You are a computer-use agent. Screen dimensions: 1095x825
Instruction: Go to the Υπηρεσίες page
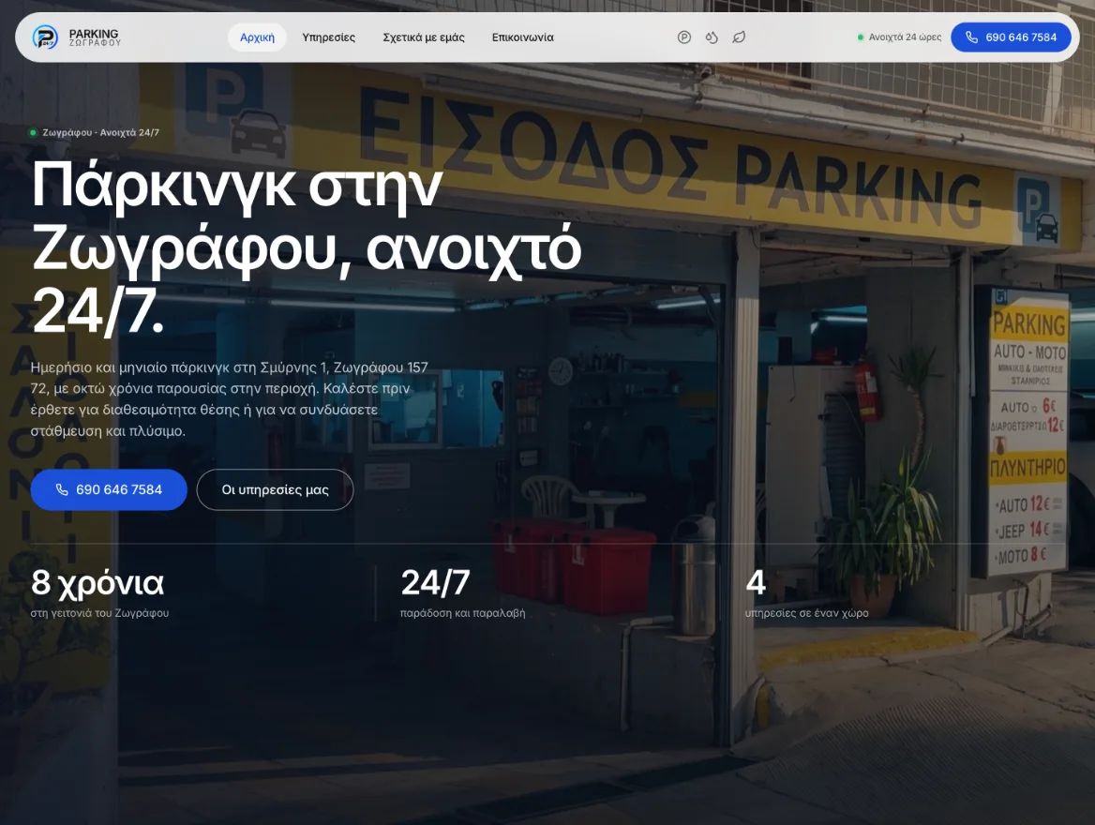coord(328,37)
